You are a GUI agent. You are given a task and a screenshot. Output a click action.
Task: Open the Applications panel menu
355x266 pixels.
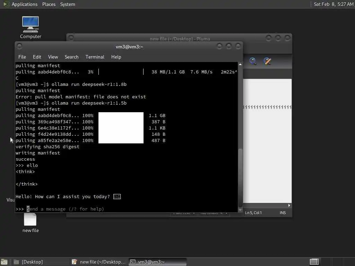pyautogui.click(x=25, y=4)
